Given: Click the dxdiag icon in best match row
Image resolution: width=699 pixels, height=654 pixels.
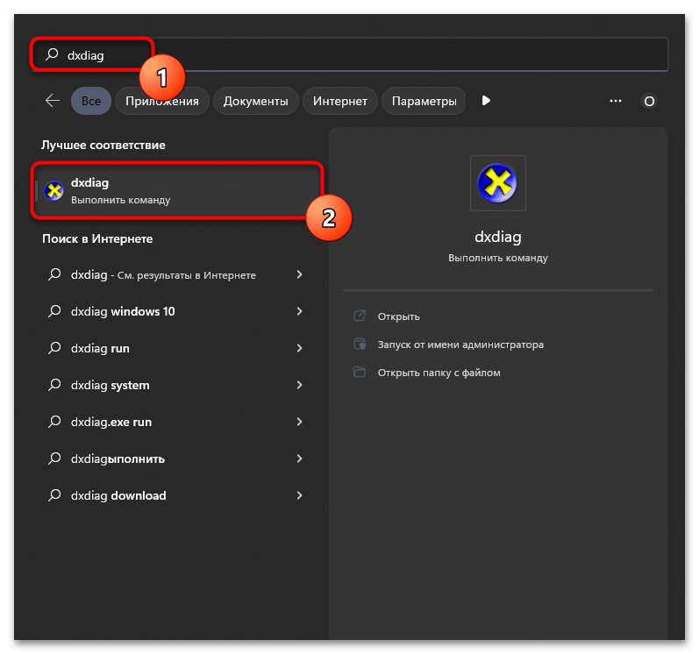Looking at the screenshot, I should [54, 190].
